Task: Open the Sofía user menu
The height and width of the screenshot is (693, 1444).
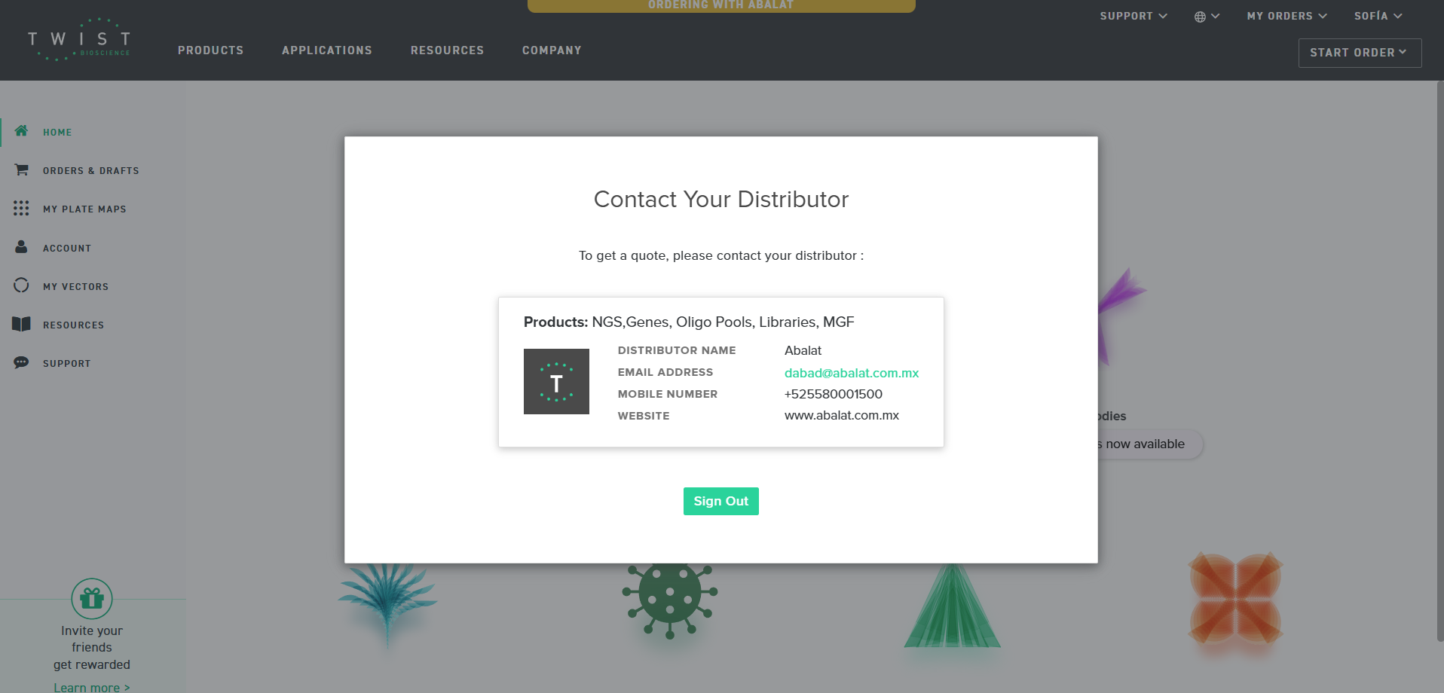Action: coord(1378,16)
